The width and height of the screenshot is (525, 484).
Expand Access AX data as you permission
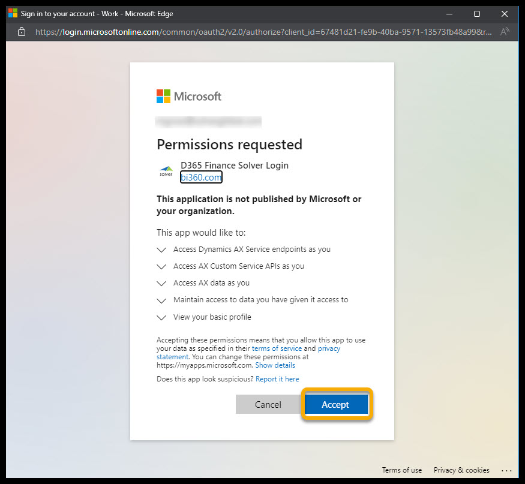click(161, 283)
